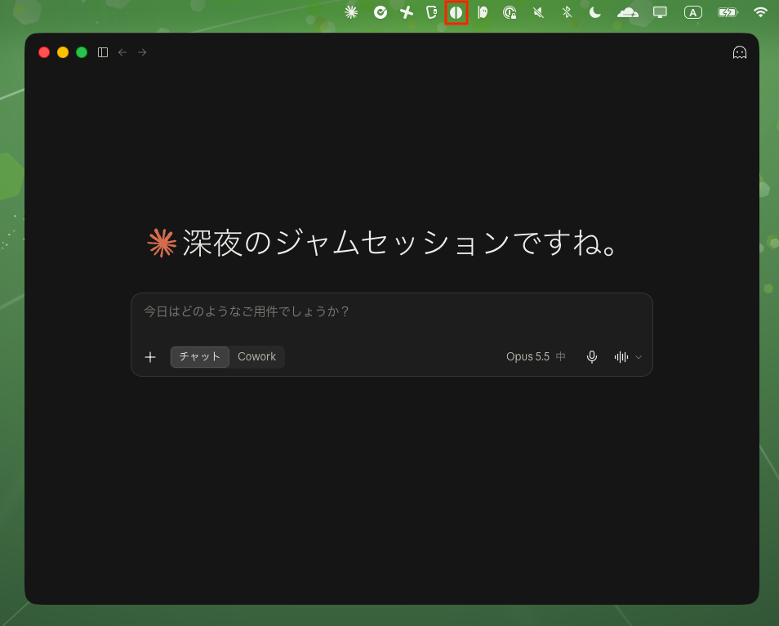Click the plus attachment button

pyautogui.click(x=150, y=357)
